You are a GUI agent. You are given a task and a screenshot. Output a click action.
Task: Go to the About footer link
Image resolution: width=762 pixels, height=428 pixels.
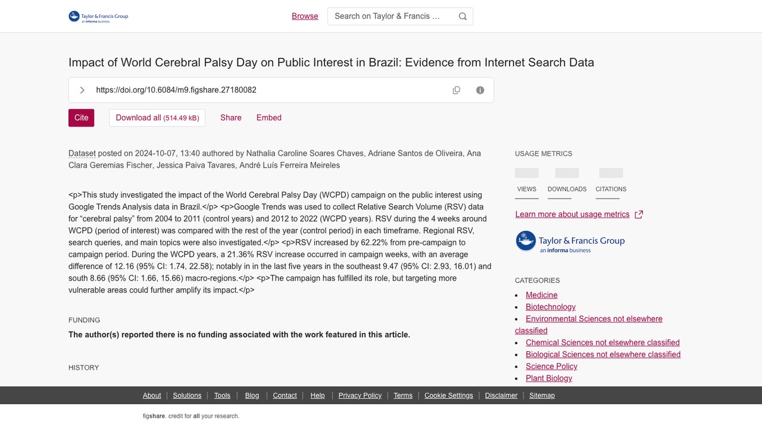(152, 395)
